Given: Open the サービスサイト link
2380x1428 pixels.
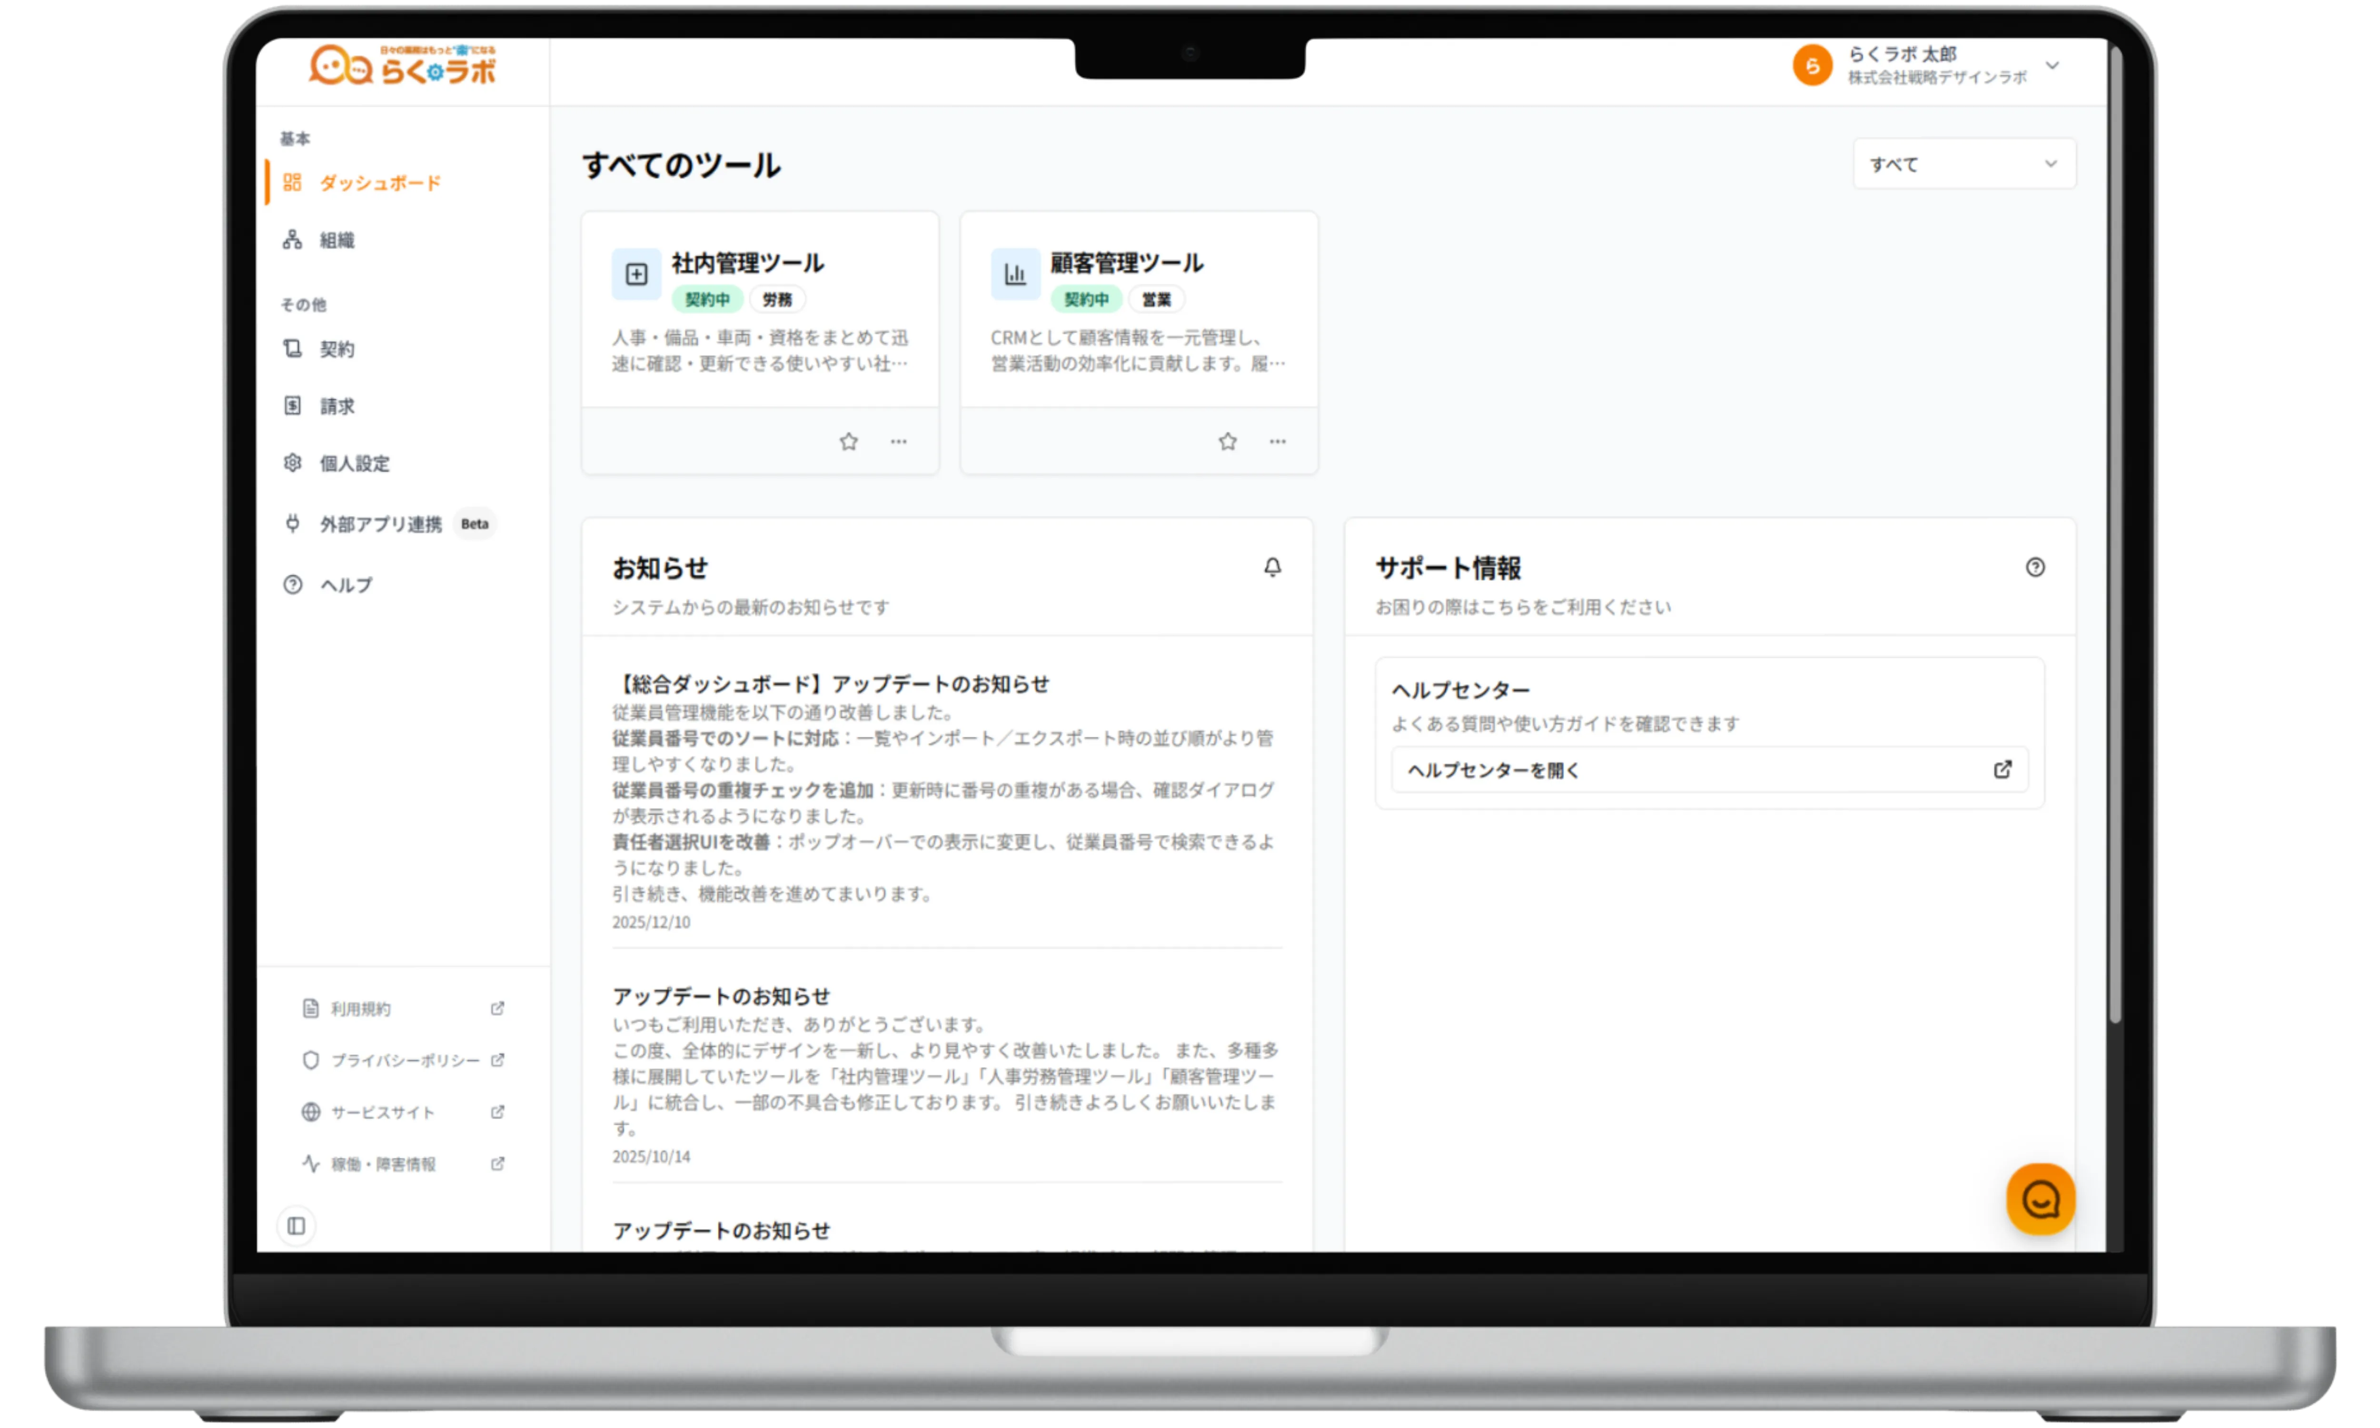Looking at the screenshot, I should coord(383,1112).
